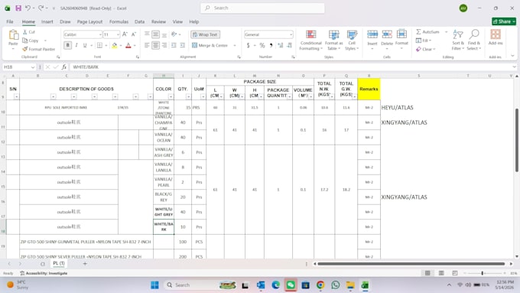Open Sort & Filter
Viewport: 520px width, 293px height.
click(x=457, y=40)
